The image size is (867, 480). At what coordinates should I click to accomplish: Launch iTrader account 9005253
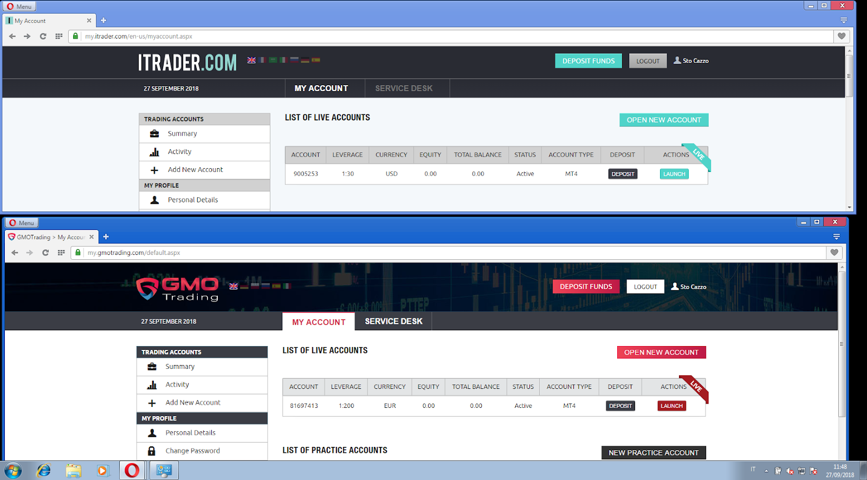coord(674,174)
